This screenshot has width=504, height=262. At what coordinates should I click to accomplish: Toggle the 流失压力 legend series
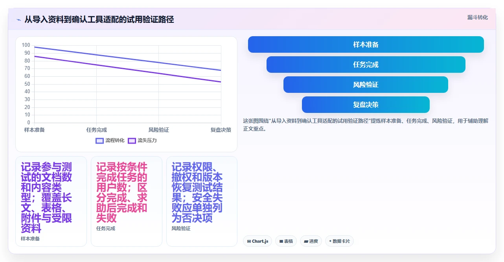click(142, 140)
